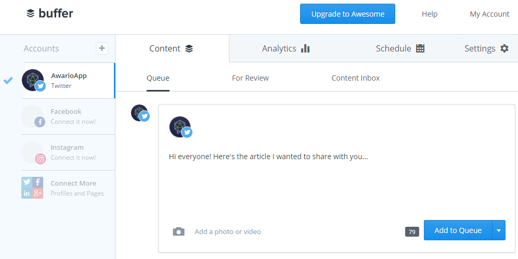Screen dimensions: 518x259
Task: Open the My Account menu
Action: click(489, 14)
